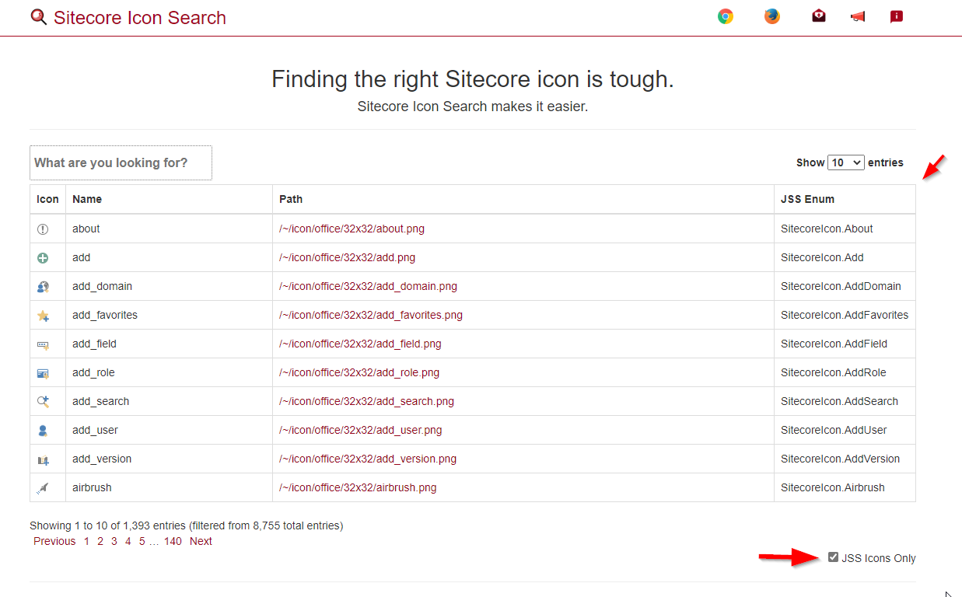Select the SitecoreIcon.AddUser enum cell
This screenshot has height=597, width=962.
pyautogui.click(x=845, y=430)
